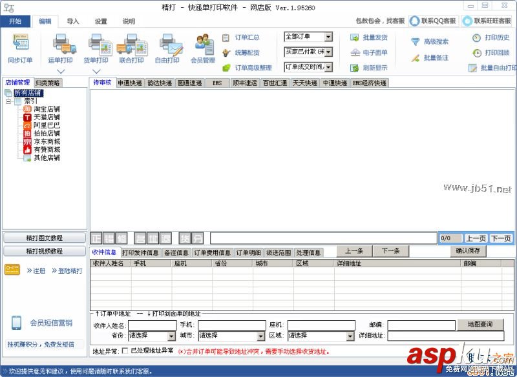Click 地图查询 map lookup button
Image resolution: width=517 pixels, height=377 pixels.
pos(480,325)
